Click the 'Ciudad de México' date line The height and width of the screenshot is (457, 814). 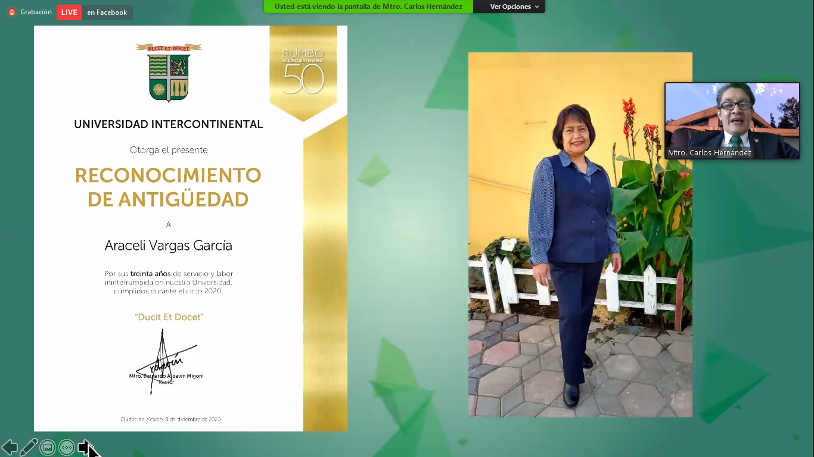click(x=170, y=419)
